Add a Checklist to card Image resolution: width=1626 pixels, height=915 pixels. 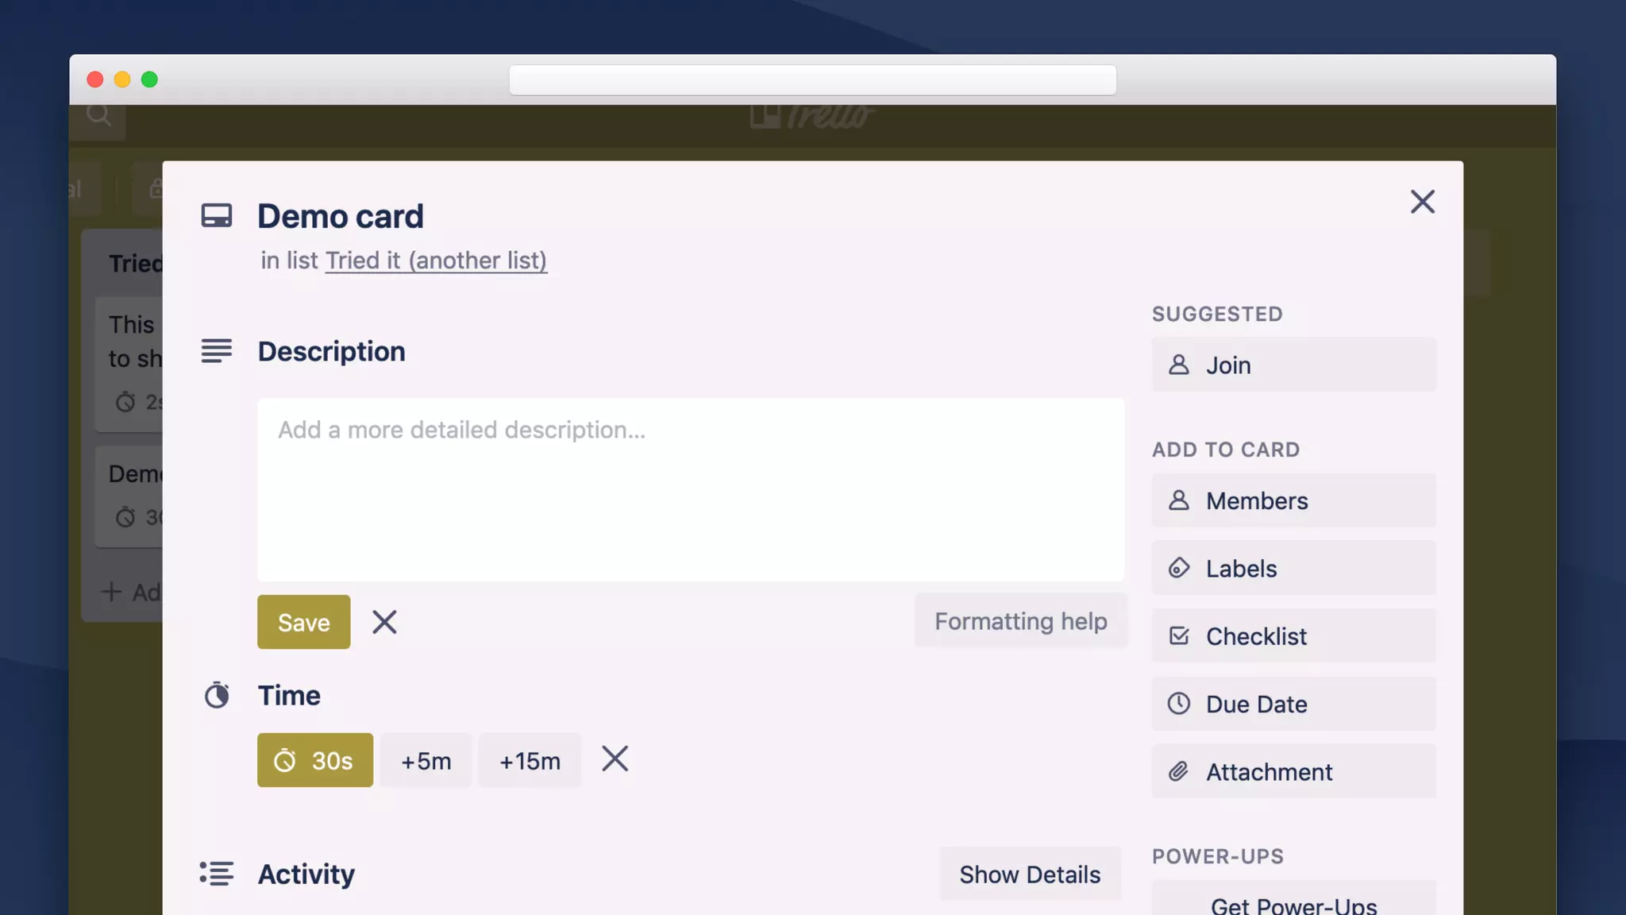pos(1293,636)
